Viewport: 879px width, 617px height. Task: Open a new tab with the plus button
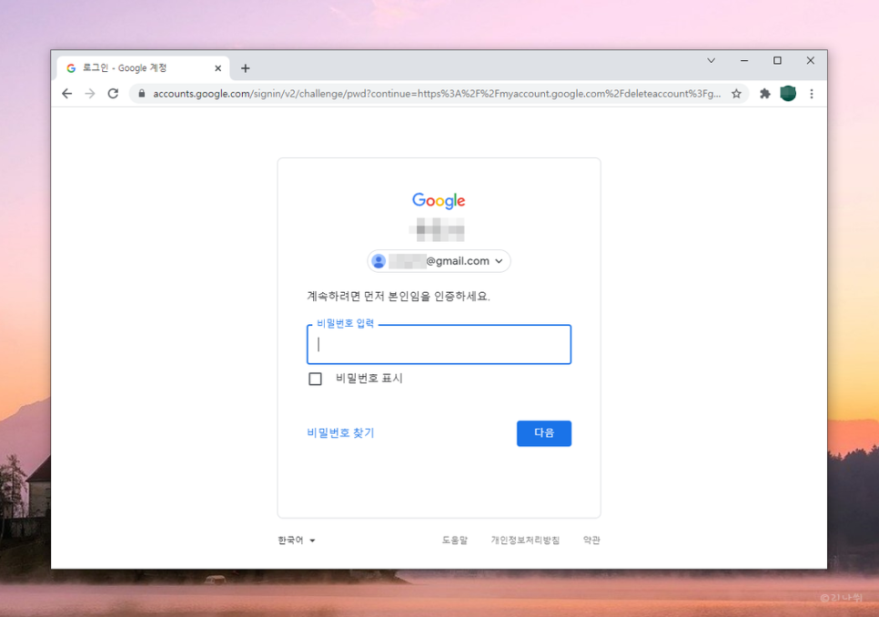[x=245, y=67]
